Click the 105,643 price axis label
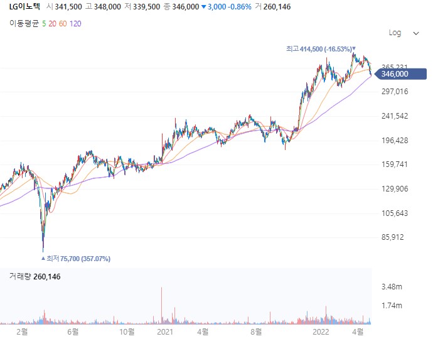433x339 pixels. [x=395, y=213]
